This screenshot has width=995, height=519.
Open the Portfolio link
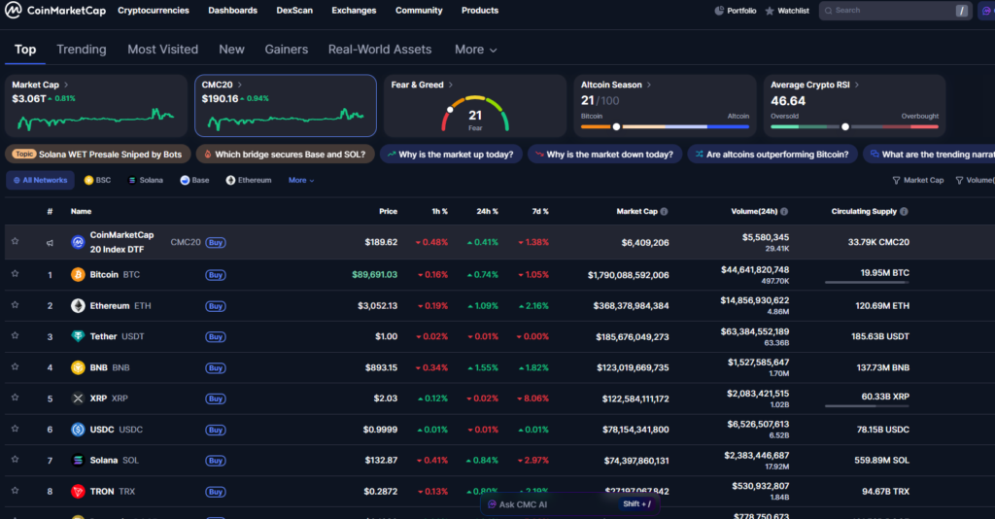[736, 11]
